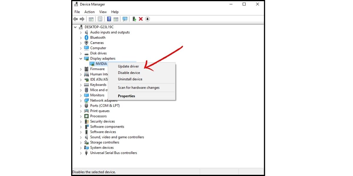Select the Update driver toolbar icon
353x176 pixels.
pyautogui.click(x=134, y=19)
